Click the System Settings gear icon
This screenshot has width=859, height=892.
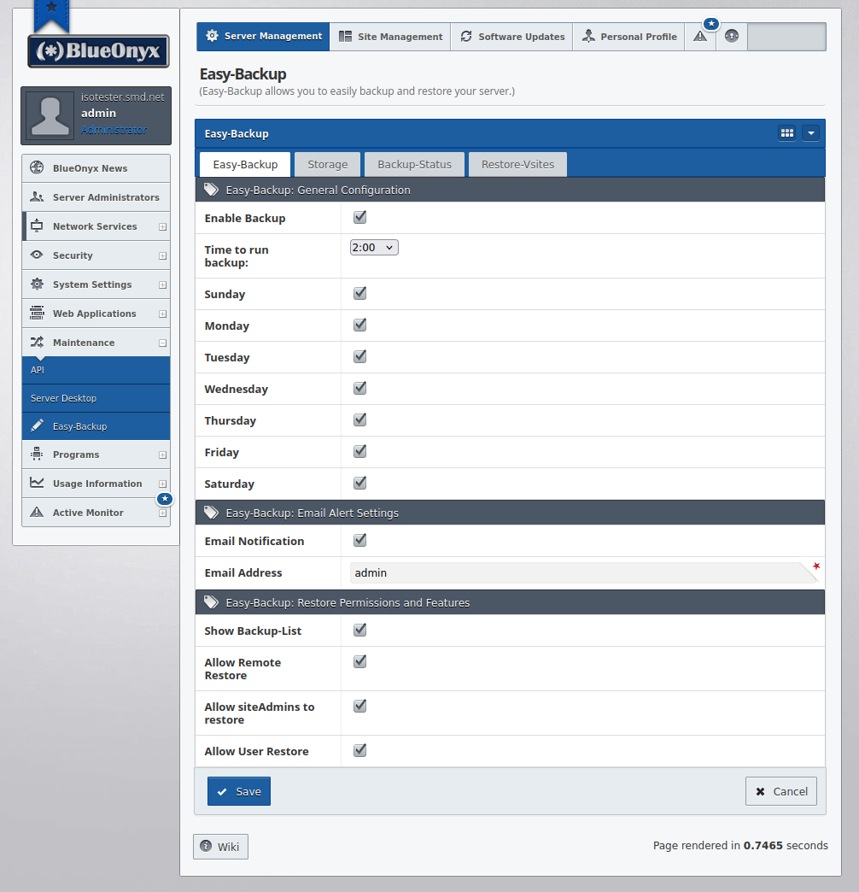pyautogui.click(x=37, y=284)
